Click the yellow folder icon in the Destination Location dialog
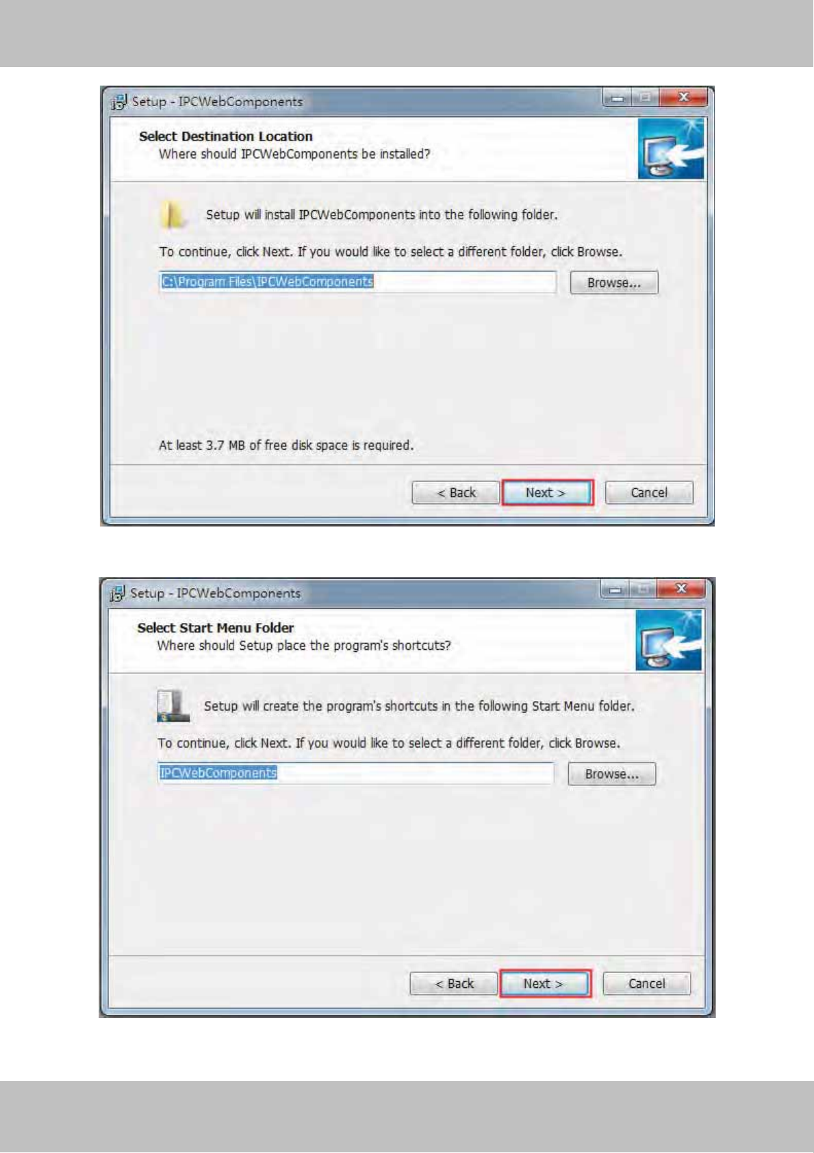Viewport: 814px width, 1153px height. pyautogui.click(x=173, y=214)
